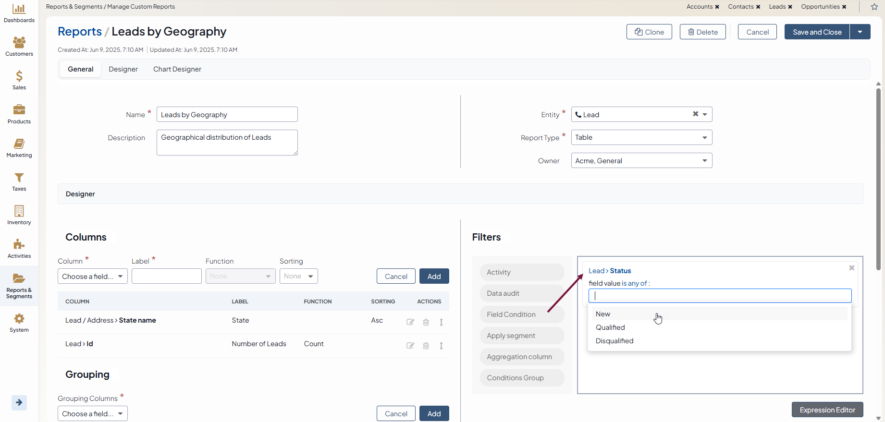The image size is (885, 422).
Task: Open the Expression Editor
Action: tap(827, 410)
